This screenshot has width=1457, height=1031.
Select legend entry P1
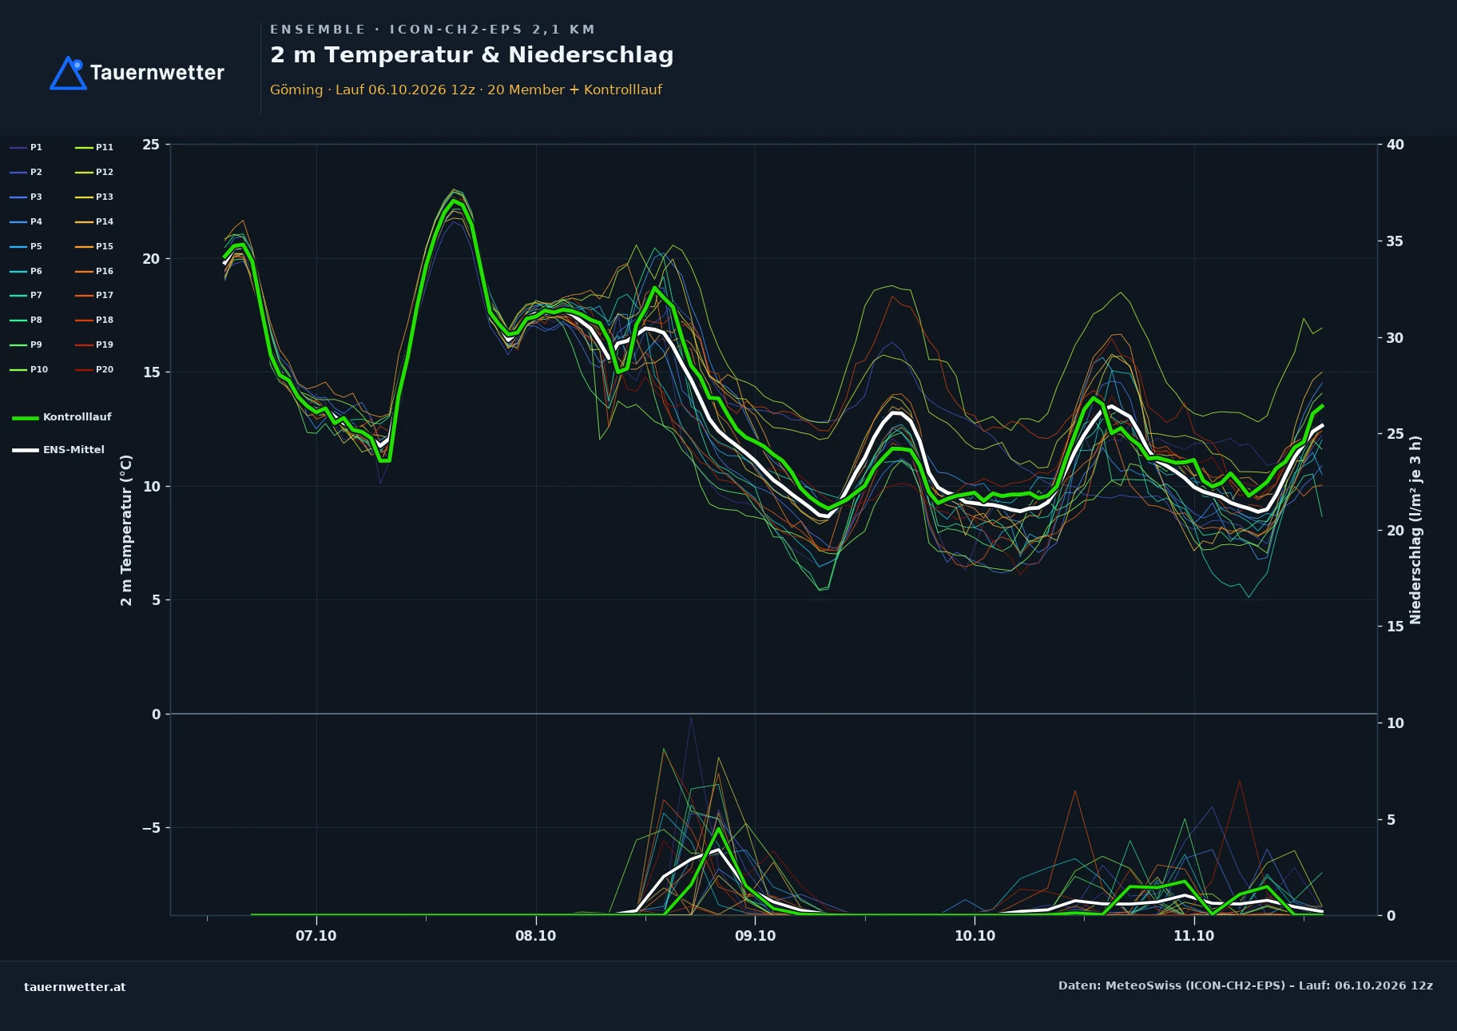click(26, 147)
